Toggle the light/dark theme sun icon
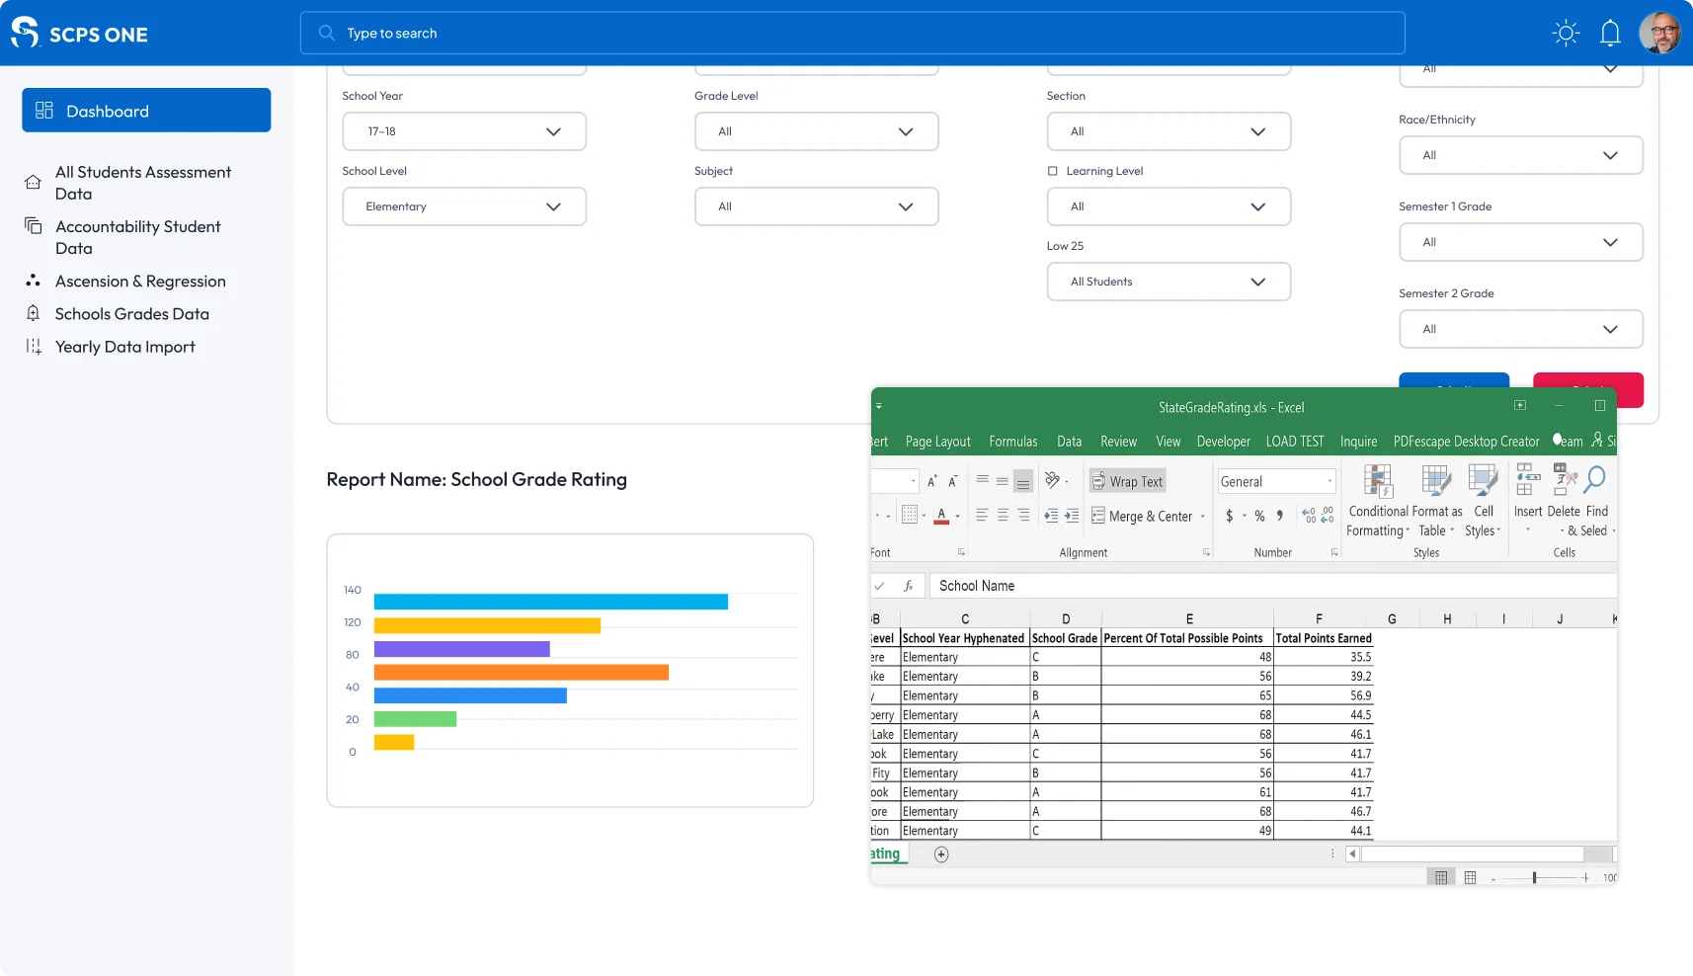Image resolution: width=1693 pixels, height=976 pixels. pyautogui.click(x=1566, y=34)
